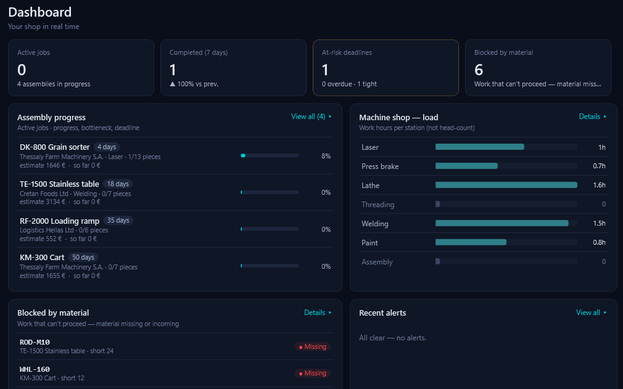Open the At-risk deadlines card
The width and height of the screenshot is (623, 389).
[386, 67]
